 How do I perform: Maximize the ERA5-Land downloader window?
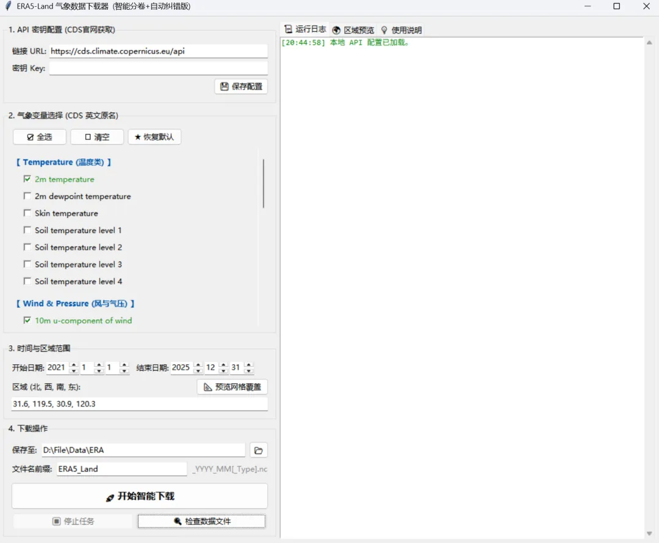pyautogui.click(x=616, y=6)
